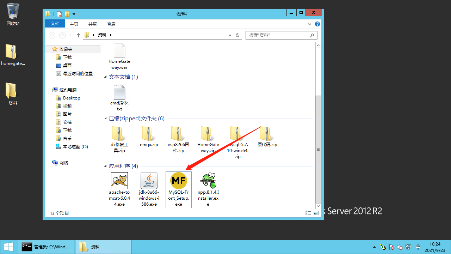Open 音乐 in navigation pane

[64, 138]
